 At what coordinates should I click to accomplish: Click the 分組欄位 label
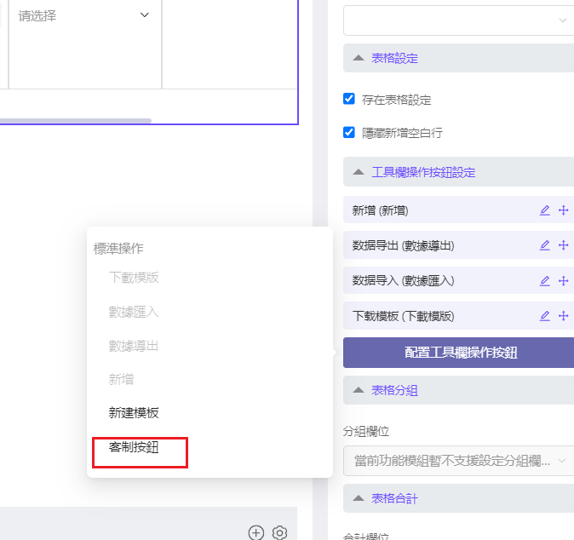[366, 431]
